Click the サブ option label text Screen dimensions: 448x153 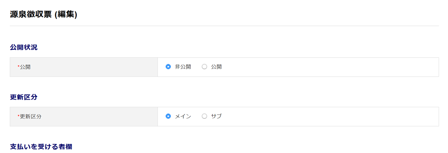pyautogui.click(x=216, y=116)
